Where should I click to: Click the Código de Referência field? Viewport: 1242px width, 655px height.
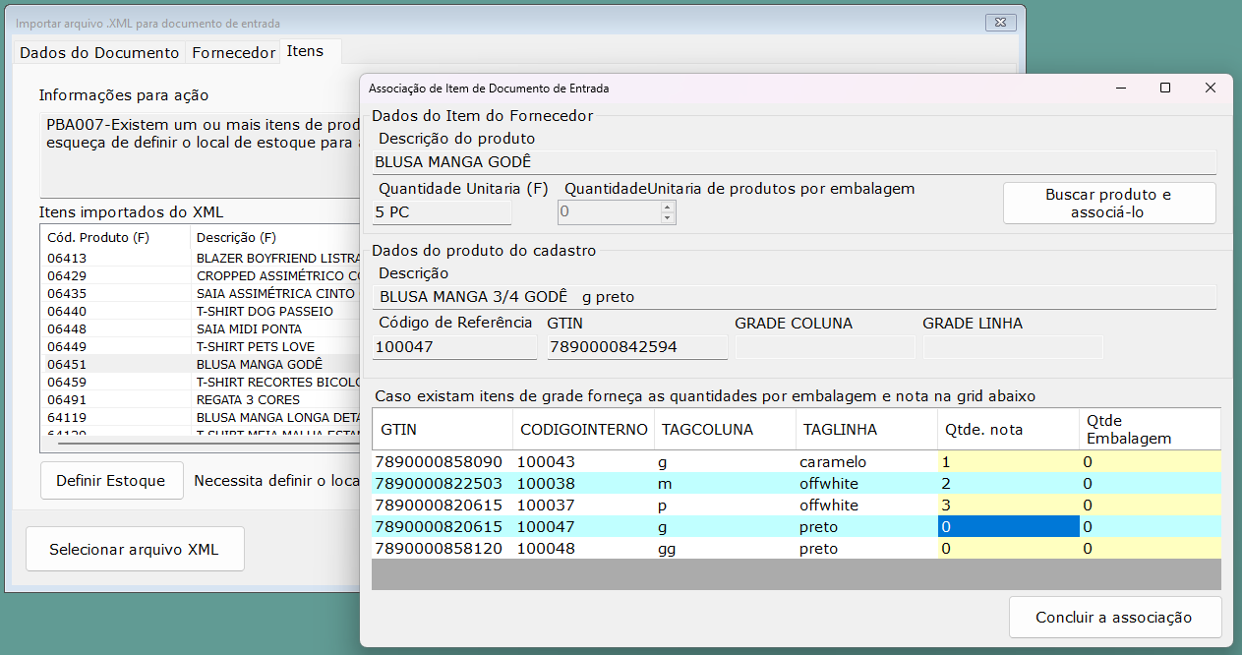click(x=454, y=347)
